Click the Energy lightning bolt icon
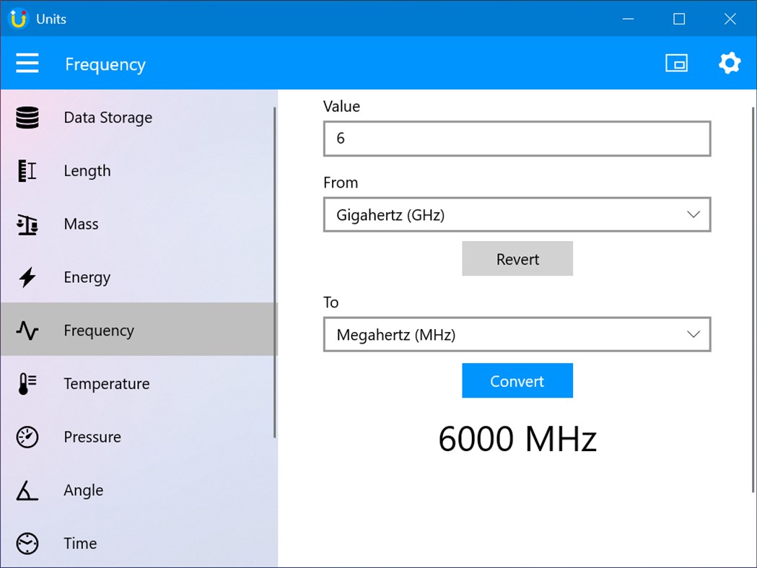757x568 pixels. [27, 277]
